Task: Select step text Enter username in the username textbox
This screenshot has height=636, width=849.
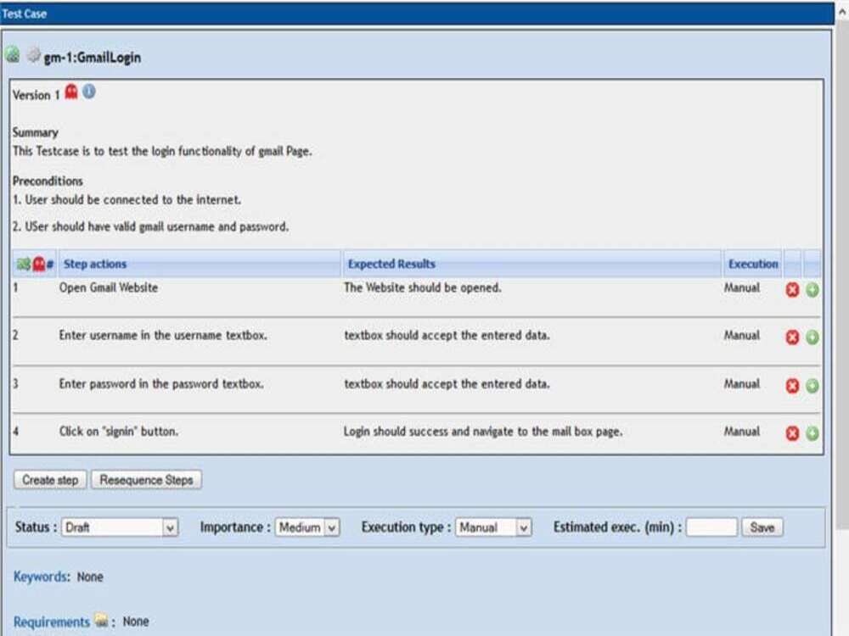Action: 163,335
